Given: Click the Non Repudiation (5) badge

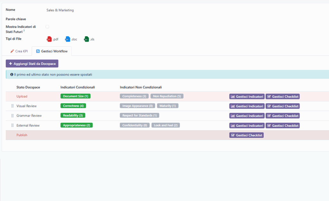Looking at the screenshot, I should pyautogui.click(x=167, y=96).
